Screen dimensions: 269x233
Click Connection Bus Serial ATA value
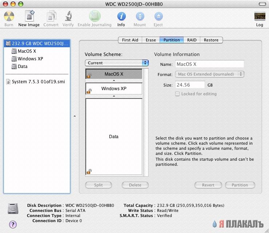coord(75,210)
